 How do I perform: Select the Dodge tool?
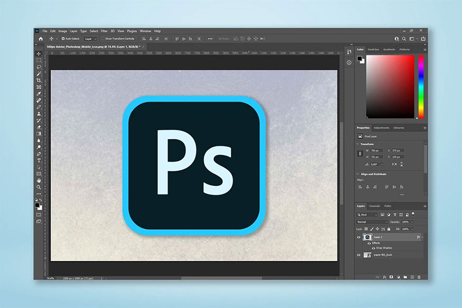pos(39,147)
